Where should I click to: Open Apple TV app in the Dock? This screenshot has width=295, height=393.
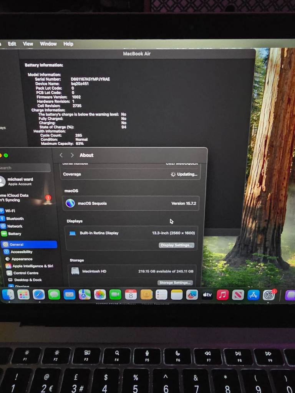click(207, 295)
